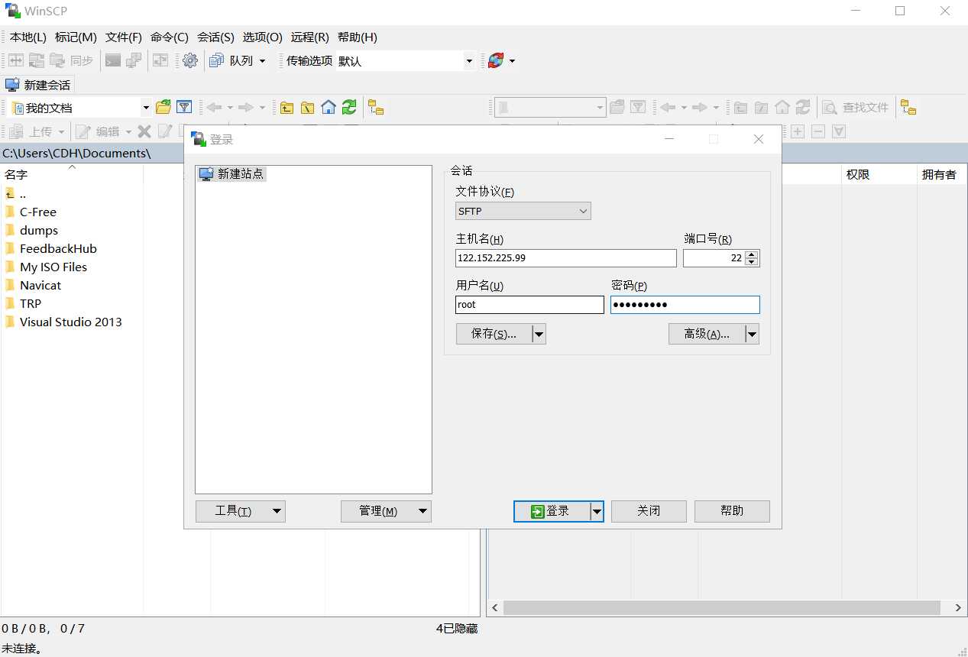Select the Navicat folder

pos(40,285)
